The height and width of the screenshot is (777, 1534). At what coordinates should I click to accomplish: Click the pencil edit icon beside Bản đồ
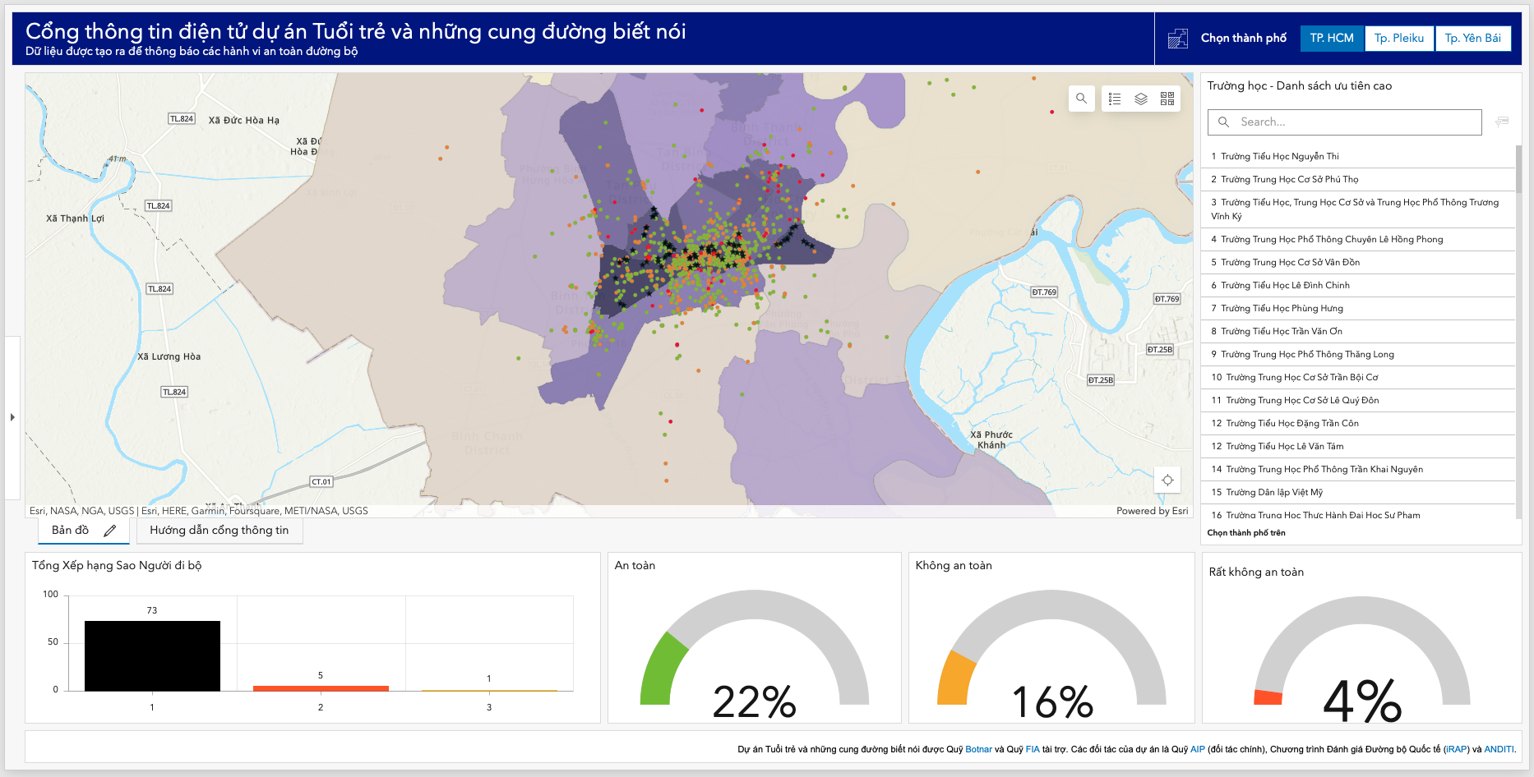(110, 531)
